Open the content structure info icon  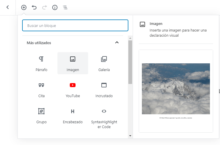[55, 7]
